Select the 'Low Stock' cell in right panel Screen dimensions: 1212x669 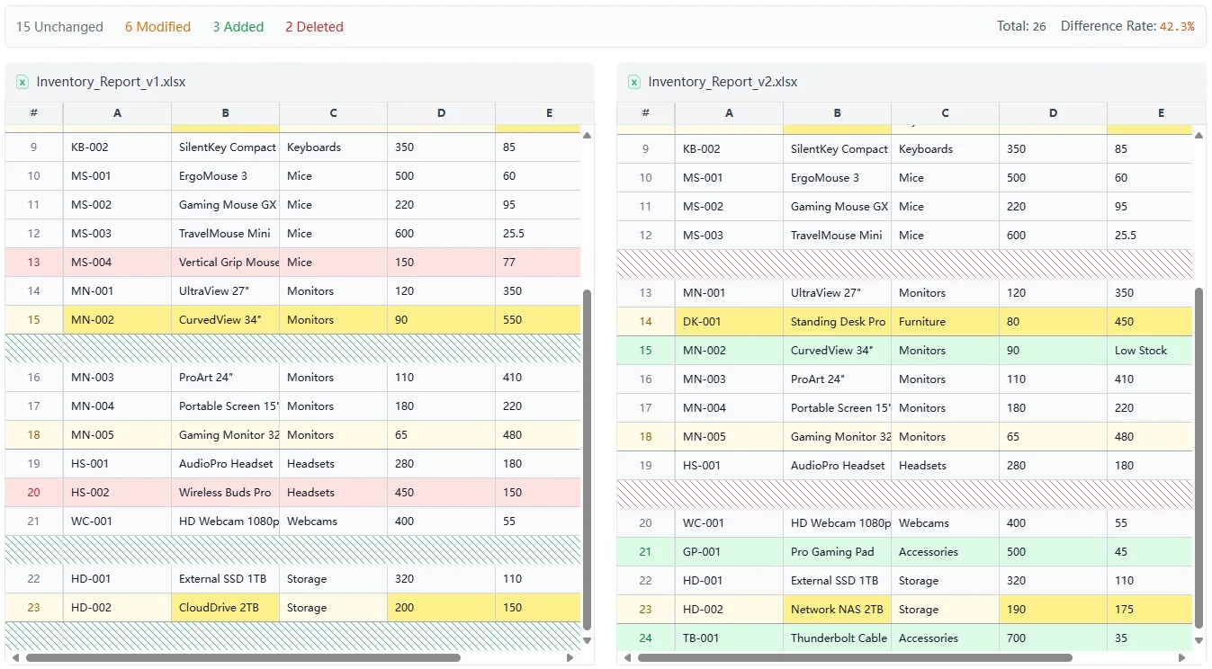1142,350
